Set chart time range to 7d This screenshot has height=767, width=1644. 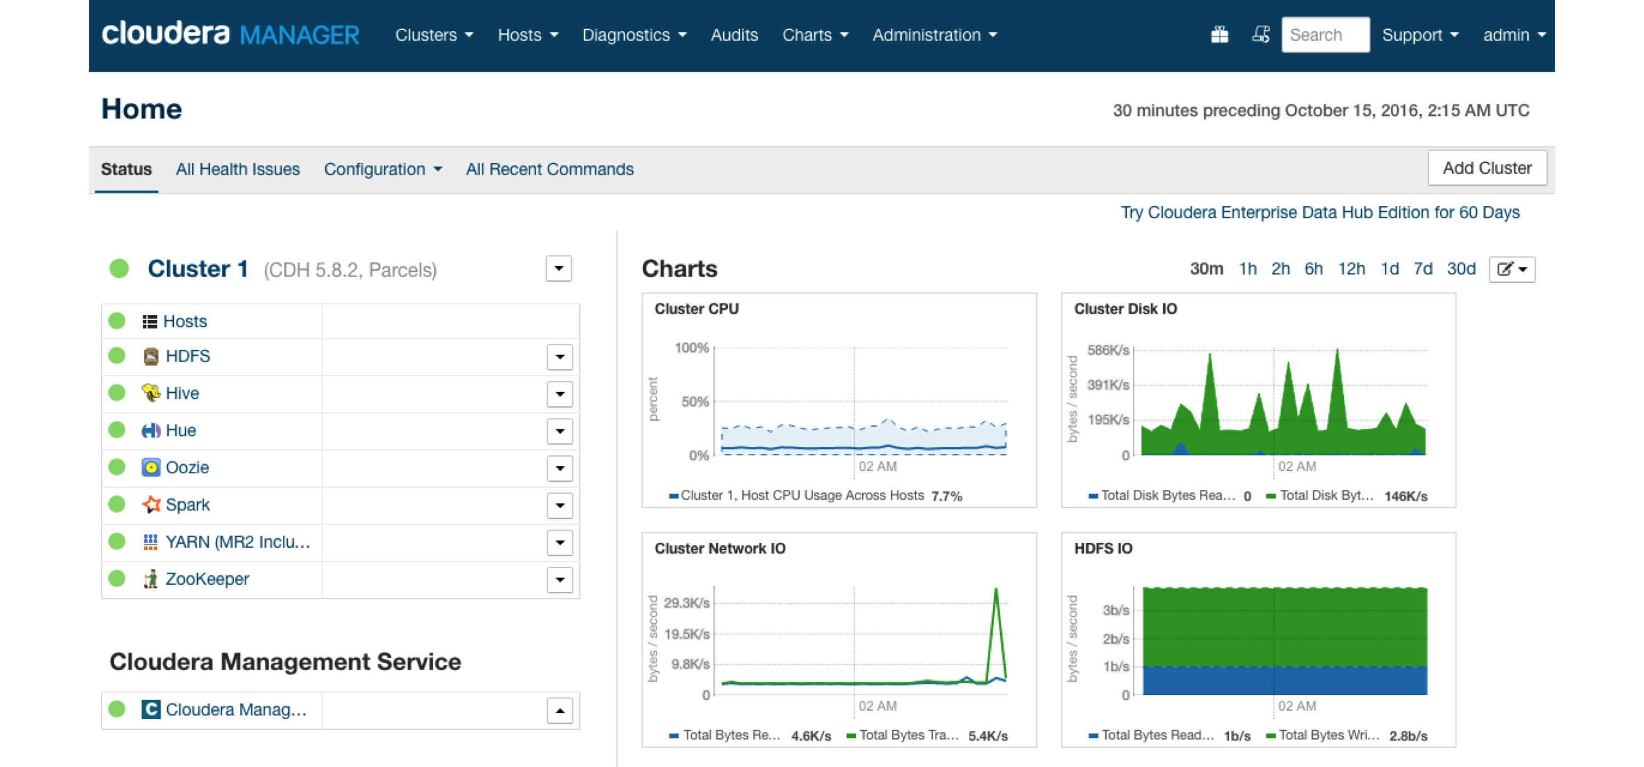(1423, 268)
